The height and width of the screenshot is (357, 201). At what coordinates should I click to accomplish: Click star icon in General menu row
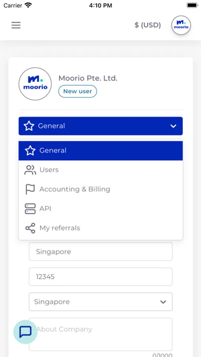tap(30, 150)
